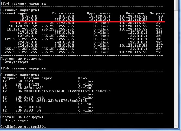Click the metric value 21
This screenshot has height=131, width=181.
pos(160,19)
